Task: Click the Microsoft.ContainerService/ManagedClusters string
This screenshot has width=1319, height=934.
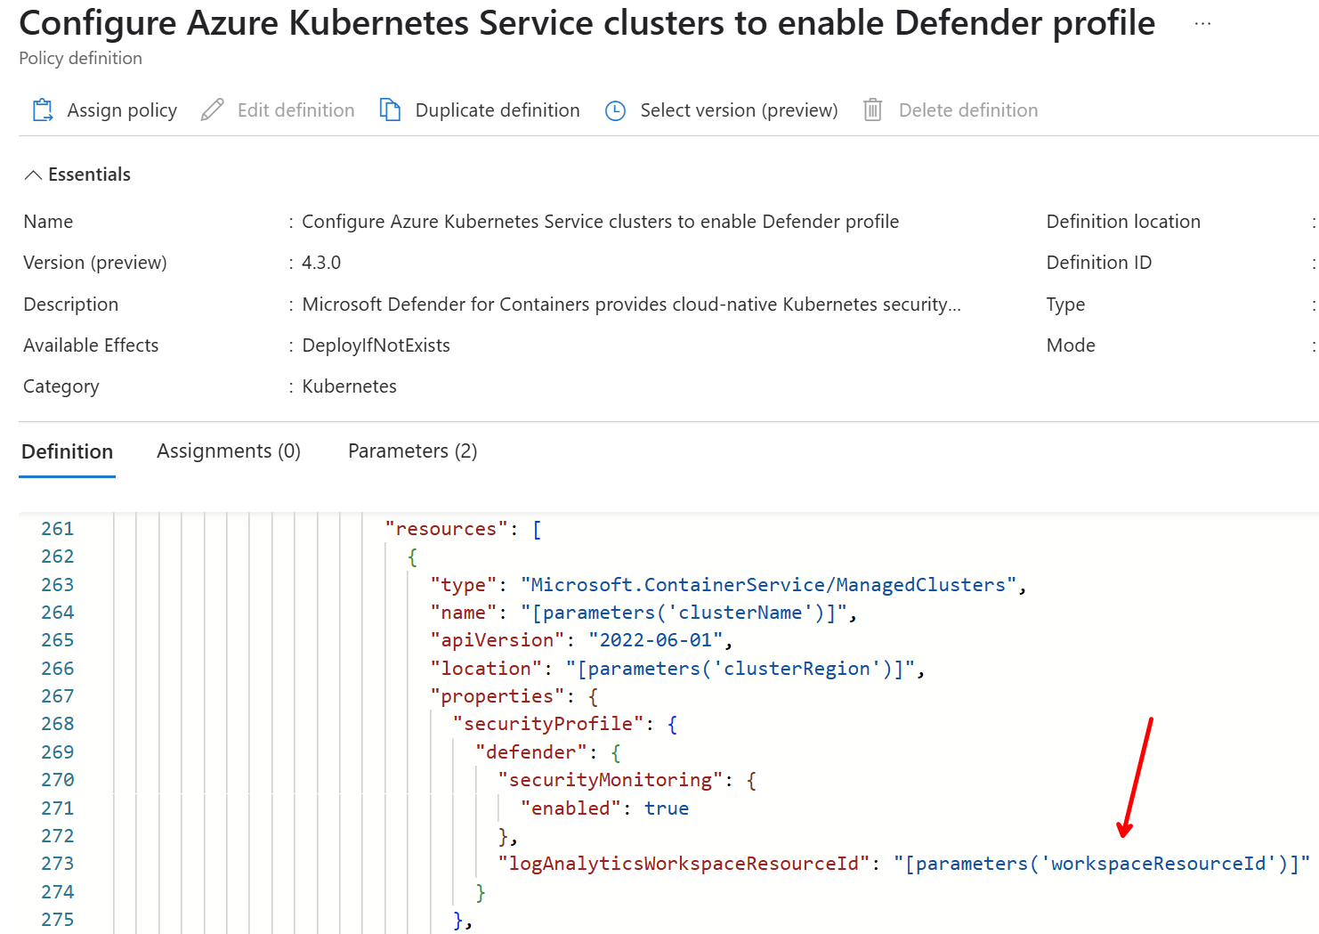Action: [769, 585]
